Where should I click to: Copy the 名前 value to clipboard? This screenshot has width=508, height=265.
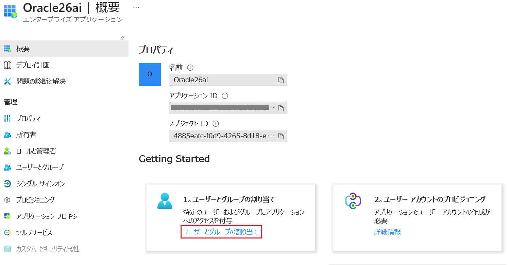pyautogui.click(x=281, y=80)
